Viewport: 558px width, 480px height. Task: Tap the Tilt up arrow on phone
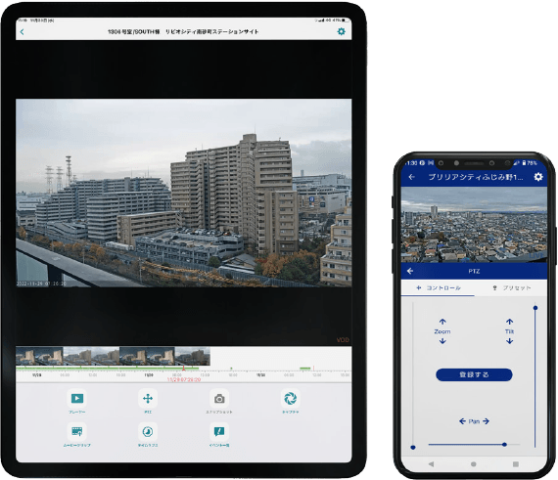510,322
